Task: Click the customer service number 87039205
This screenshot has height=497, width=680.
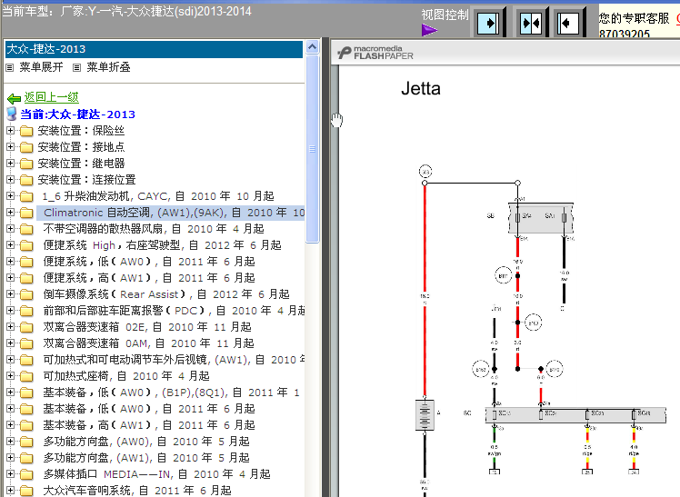Action: point(624,34)
